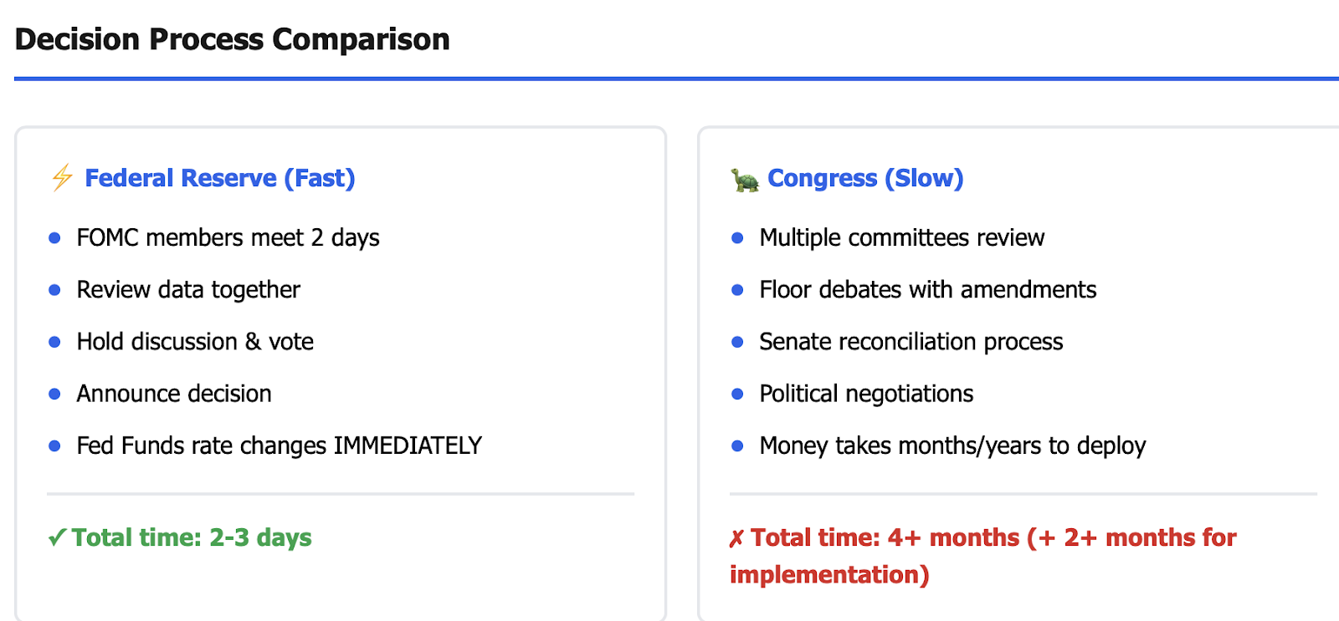The height and width of the screenshot is (621, 1339).
Task: Click the blue divider line under the title
Action: click(676, 79)
